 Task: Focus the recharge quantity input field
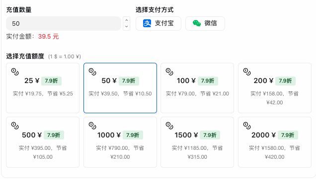[64, 23]
